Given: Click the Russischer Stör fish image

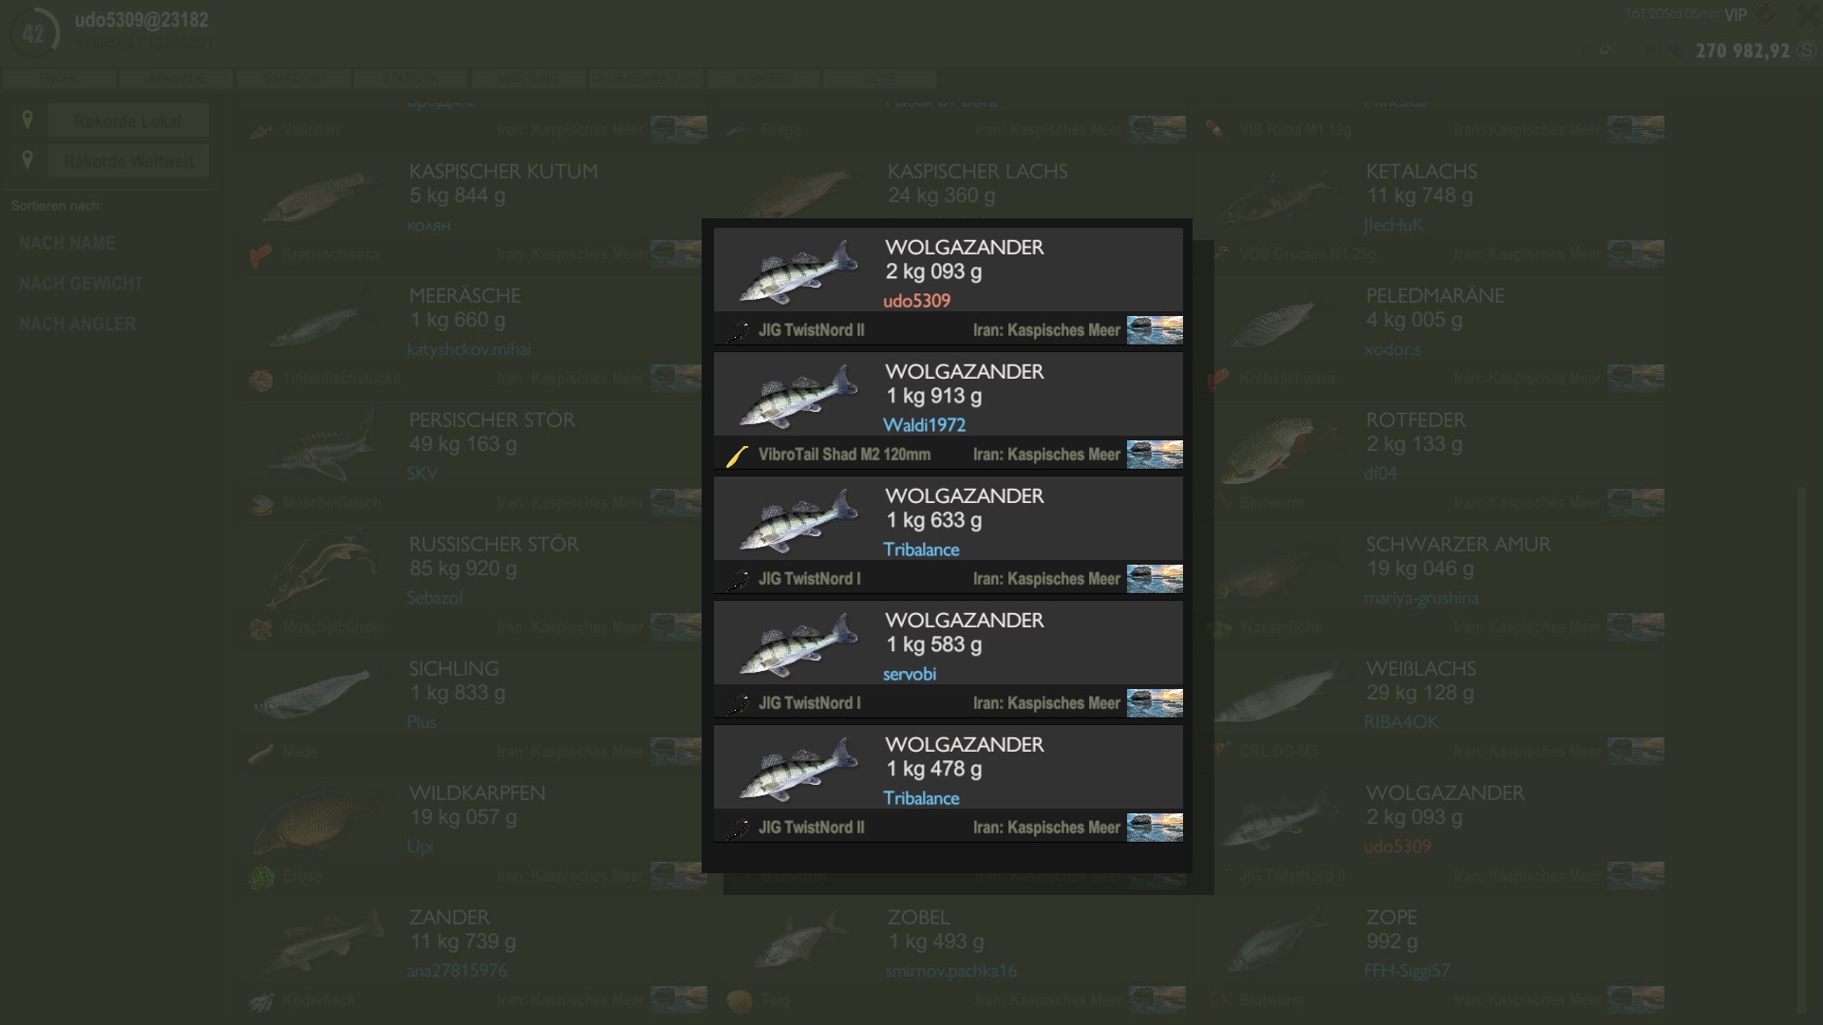Looking at the screenshot, I should [x=322, y=568].
